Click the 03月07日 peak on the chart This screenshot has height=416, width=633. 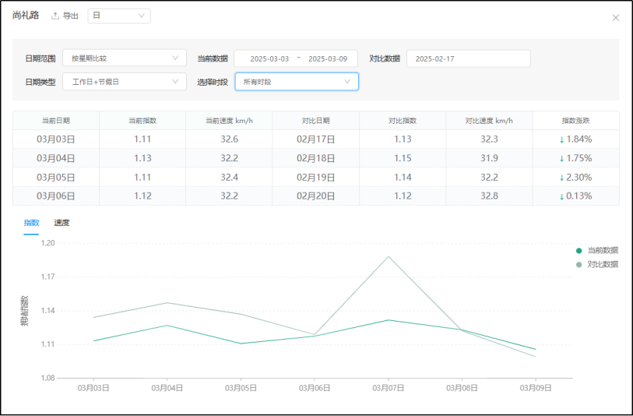(x=388, y=257)
